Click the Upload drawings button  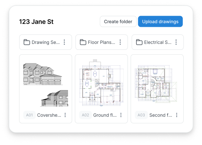pos(160,22)
